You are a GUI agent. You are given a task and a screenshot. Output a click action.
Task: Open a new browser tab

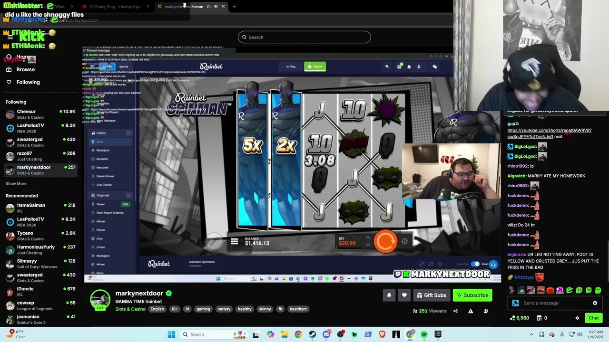(x=235, y=7)
